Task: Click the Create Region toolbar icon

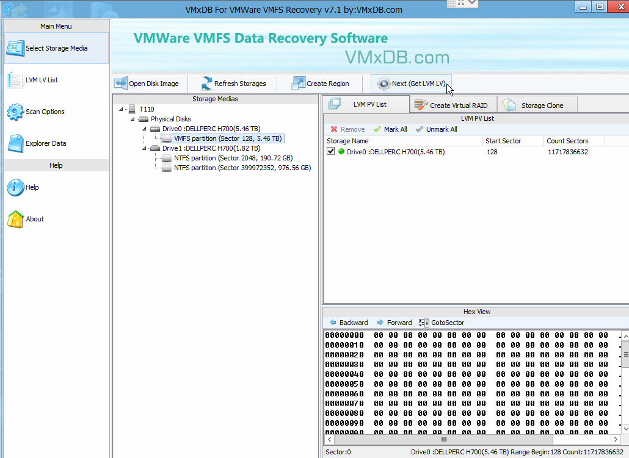Action: click(298, 84)
